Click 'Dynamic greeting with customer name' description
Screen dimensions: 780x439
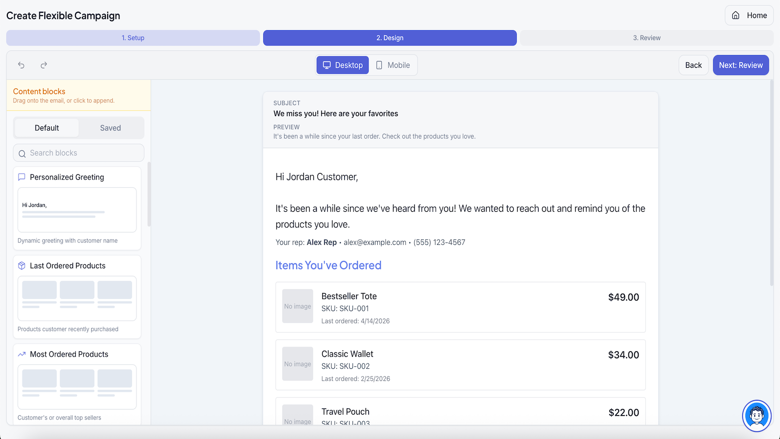68,240
